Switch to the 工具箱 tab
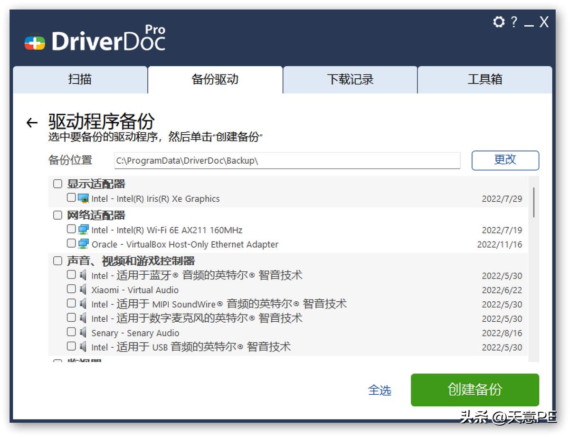The image size is (570, 437). [x=485, y=79]
